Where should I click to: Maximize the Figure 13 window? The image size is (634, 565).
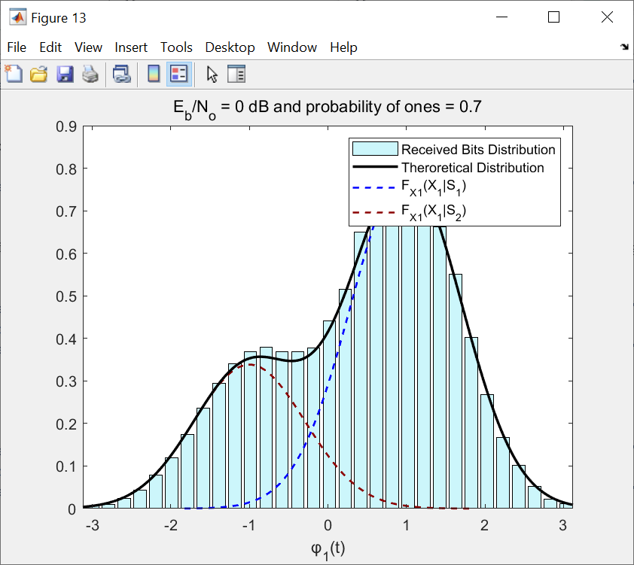tap(554, 17)
